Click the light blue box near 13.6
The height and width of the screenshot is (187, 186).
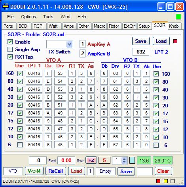pyautogui.click(x=132, y=160)
